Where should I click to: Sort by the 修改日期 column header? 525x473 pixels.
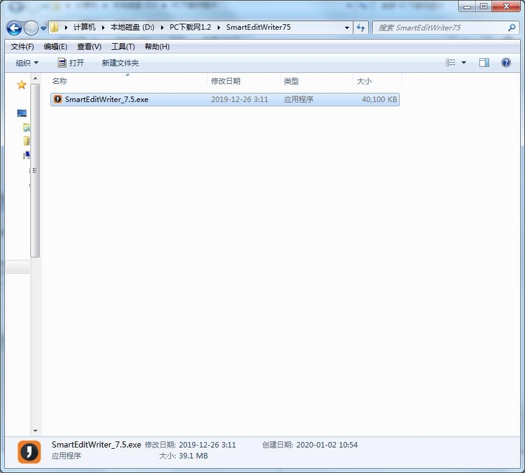243,81
